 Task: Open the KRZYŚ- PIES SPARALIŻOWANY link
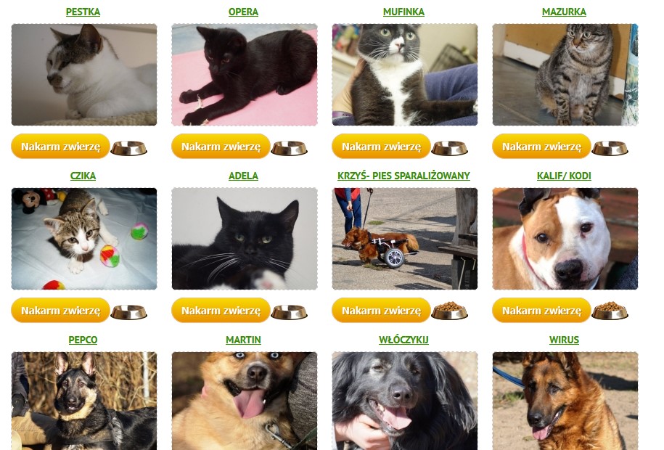pyautogui.click(x=403, y=176)
